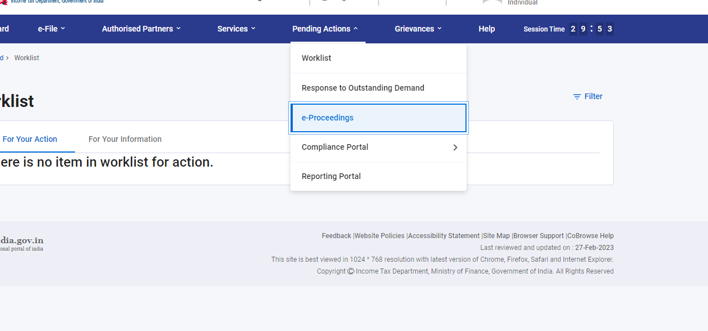Select Worklist from the Pending Actions menu

coord(316,58)
